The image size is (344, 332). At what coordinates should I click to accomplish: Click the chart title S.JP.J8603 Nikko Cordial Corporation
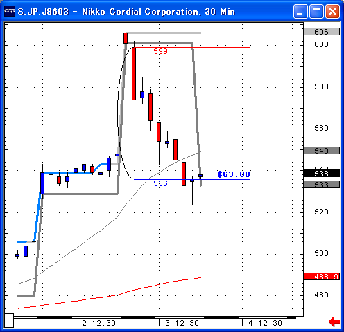pos(126,12)
